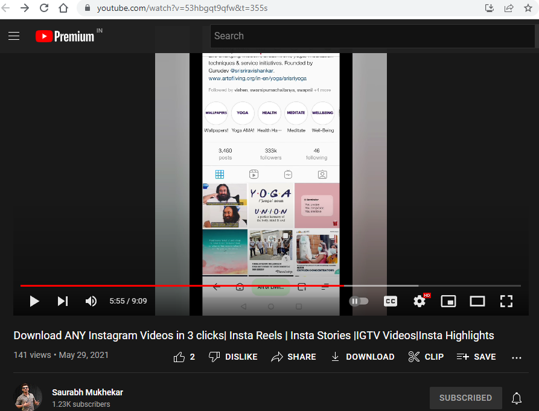Open video settings gear
Viewport: 539px width, 411px height.
point(419,301)
